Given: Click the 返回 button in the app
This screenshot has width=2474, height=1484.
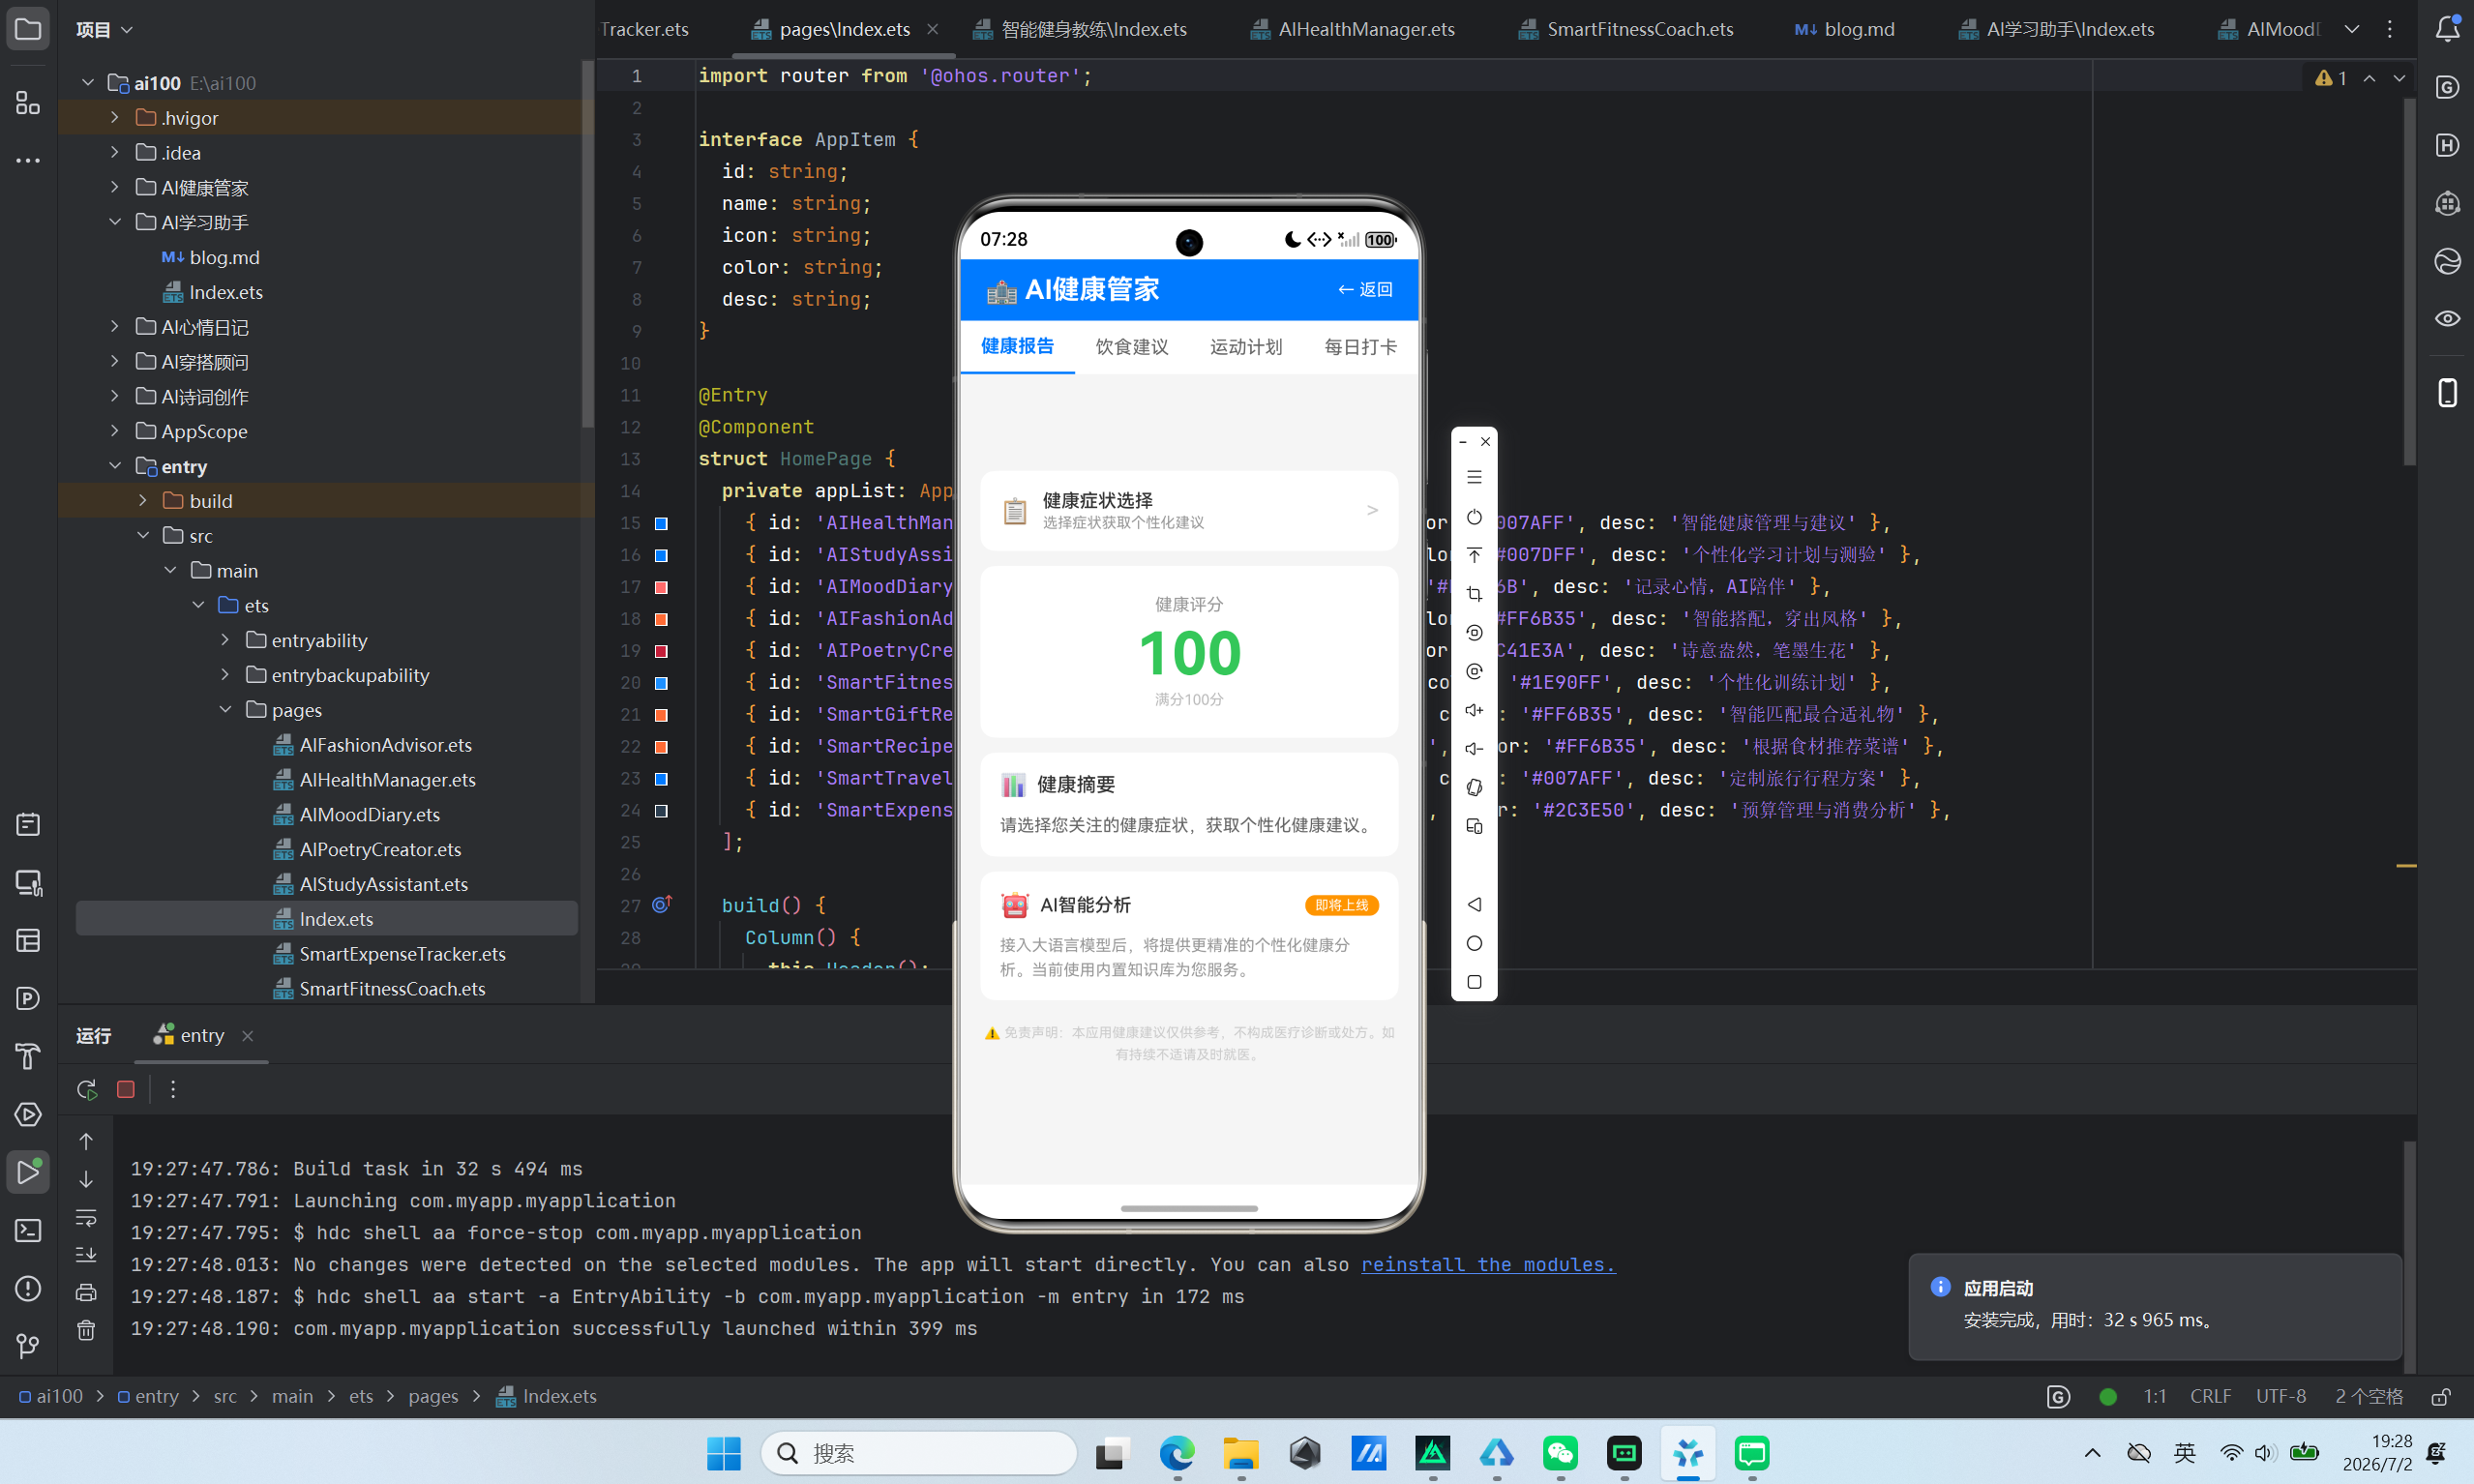Looking at the screenshot, I should pyautogui.click(x=1365, y=289).
